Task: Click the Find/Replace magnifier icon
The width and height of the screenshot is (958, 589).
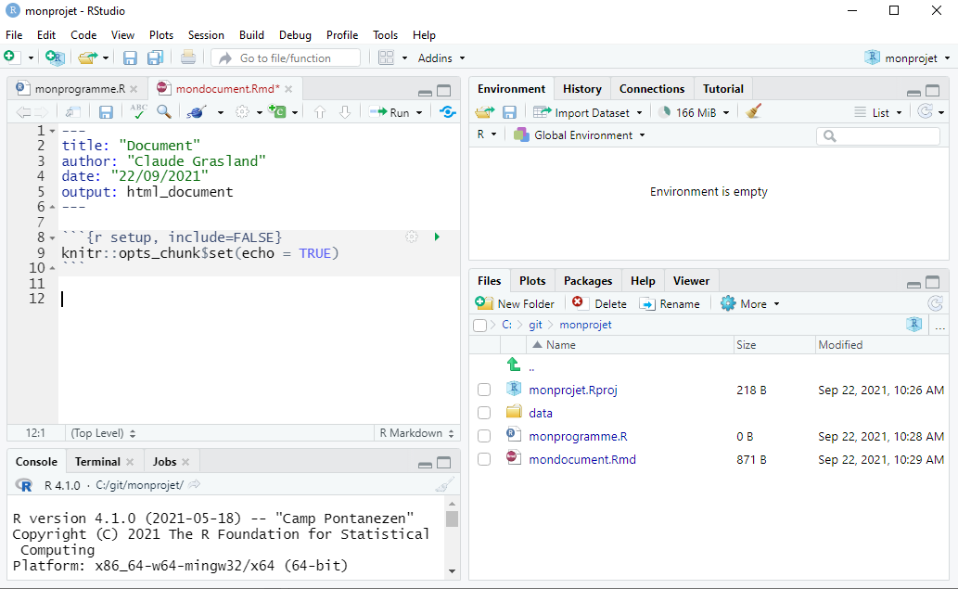Action: [x=164, y=112]
